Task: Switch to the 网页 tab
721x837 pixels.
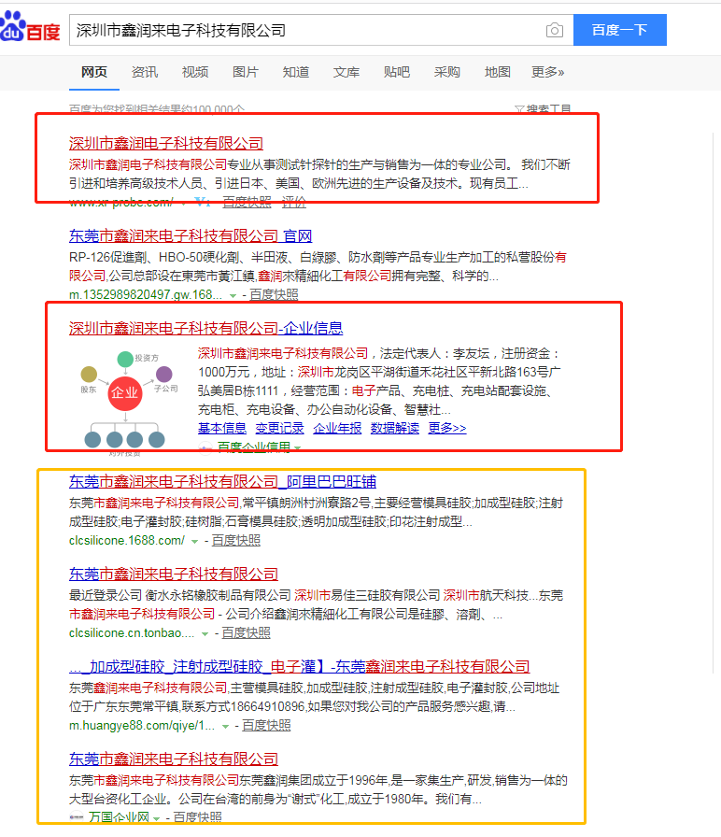Action: [94, 72]
